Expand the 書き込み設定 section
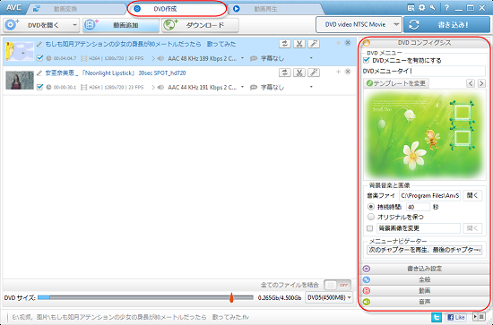The width and height of the screenshot is (493, 325). [x=424, y=269]
